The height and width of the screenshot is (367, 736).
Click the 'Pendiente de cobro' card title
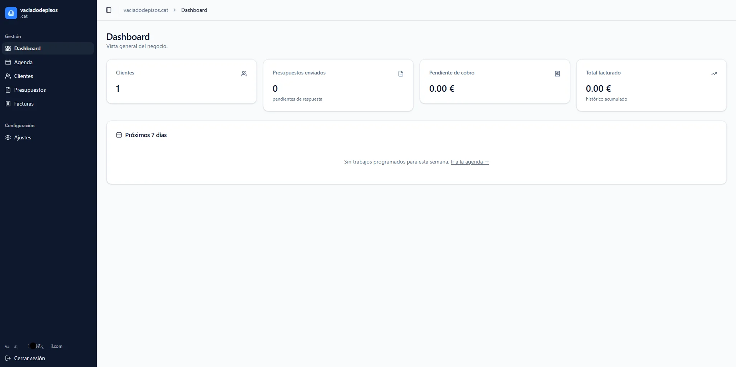tap(452, 73)
